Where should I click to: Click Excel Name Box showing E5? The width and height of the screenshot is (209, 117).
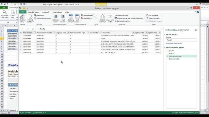8,22
